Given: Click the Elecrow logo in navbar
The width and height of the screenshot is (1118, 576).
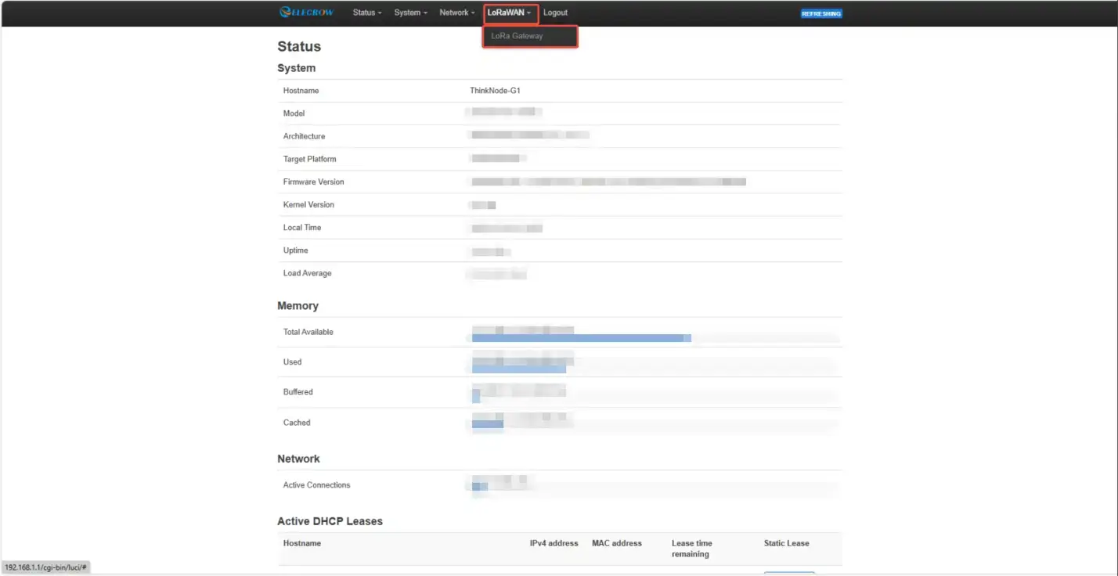Looking at the screenshot, I should click(308, 13).
